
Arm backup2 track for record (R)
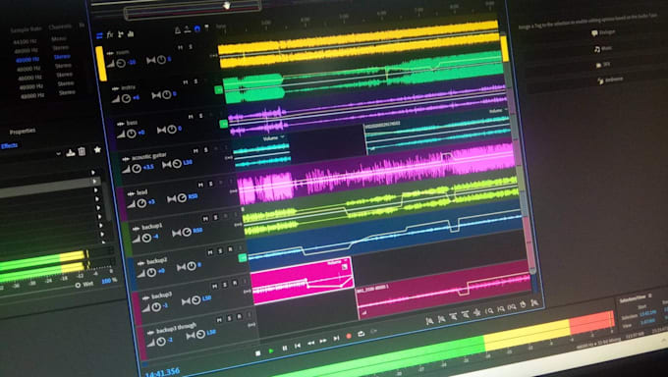[x=230, y=249]
